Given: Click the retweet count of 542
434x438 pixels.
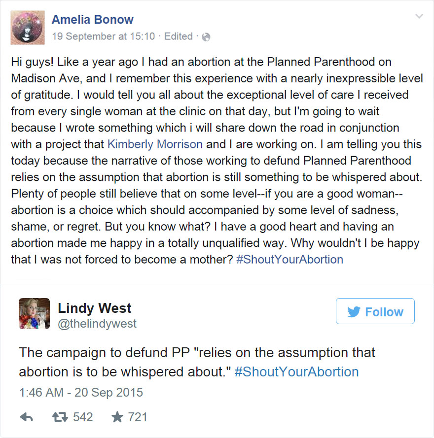Looking at the screenshot, I should tap(83, 416).
